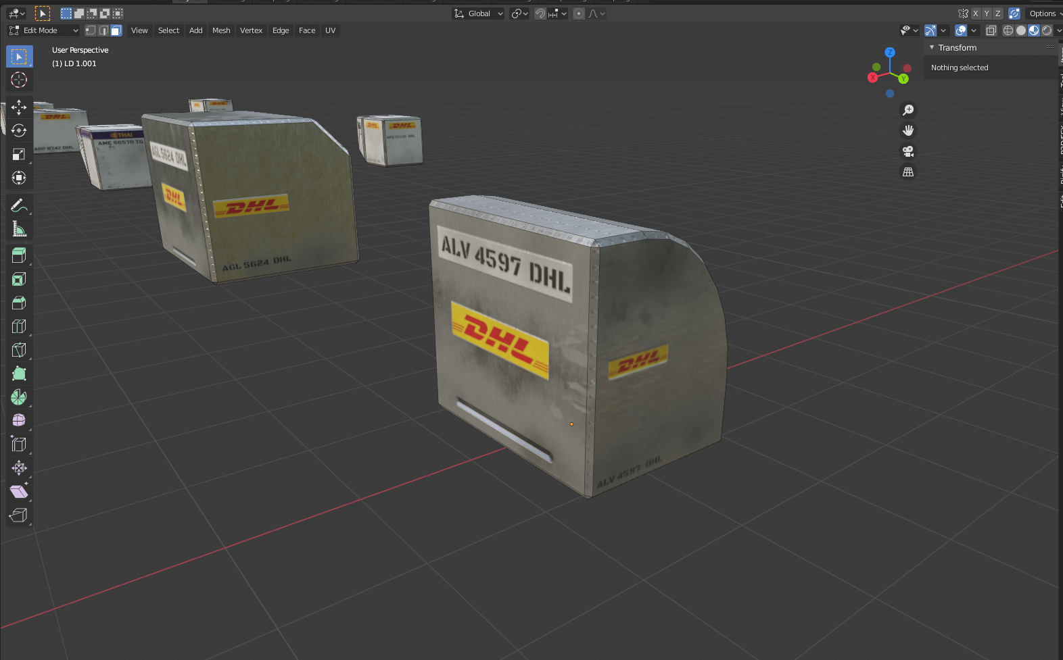Select the Transform tool

pyautogui.click(x=19, y=178)
